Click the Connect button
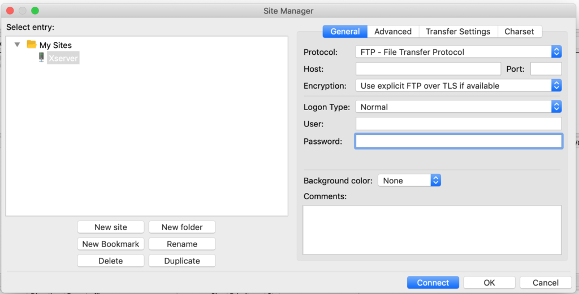The width and height of the screenshot is (579, 294). click(433, 283)
